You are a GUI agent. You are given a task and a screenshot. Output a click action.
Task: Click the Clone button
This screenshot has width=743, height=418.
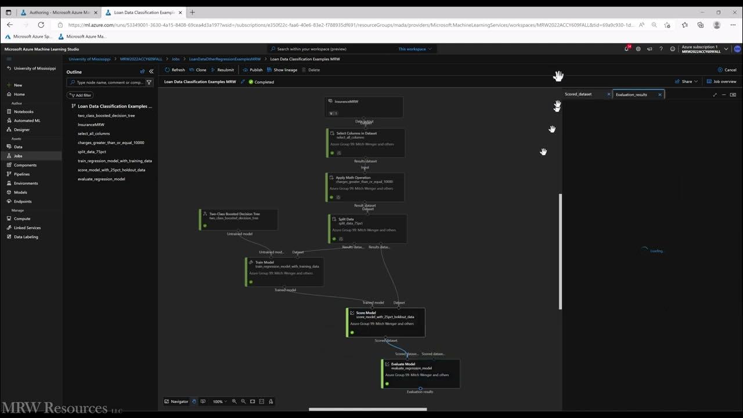[x=198, y=70]
